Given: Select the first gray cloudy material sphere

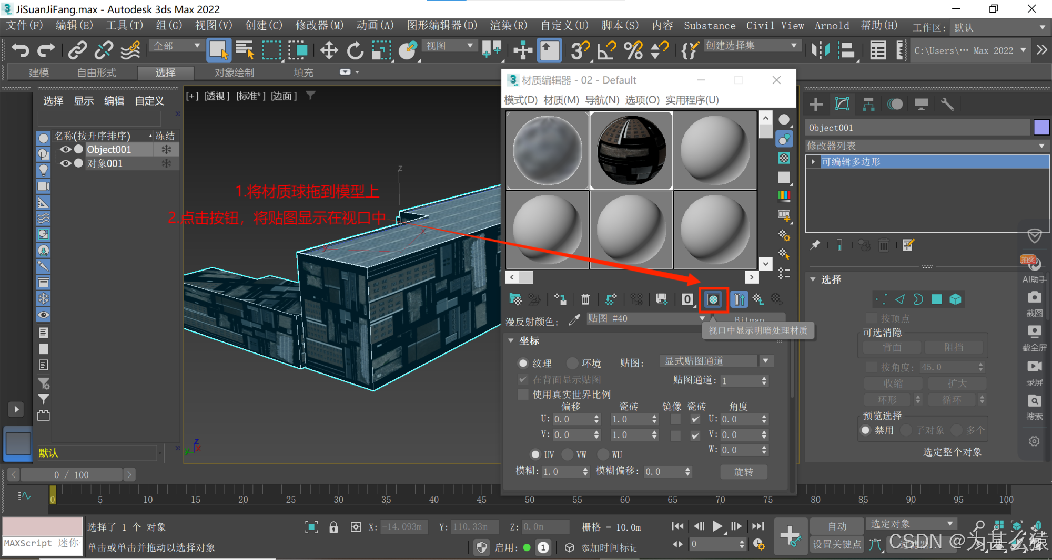Looking at the screenshot, I should [x=548, y=150].
